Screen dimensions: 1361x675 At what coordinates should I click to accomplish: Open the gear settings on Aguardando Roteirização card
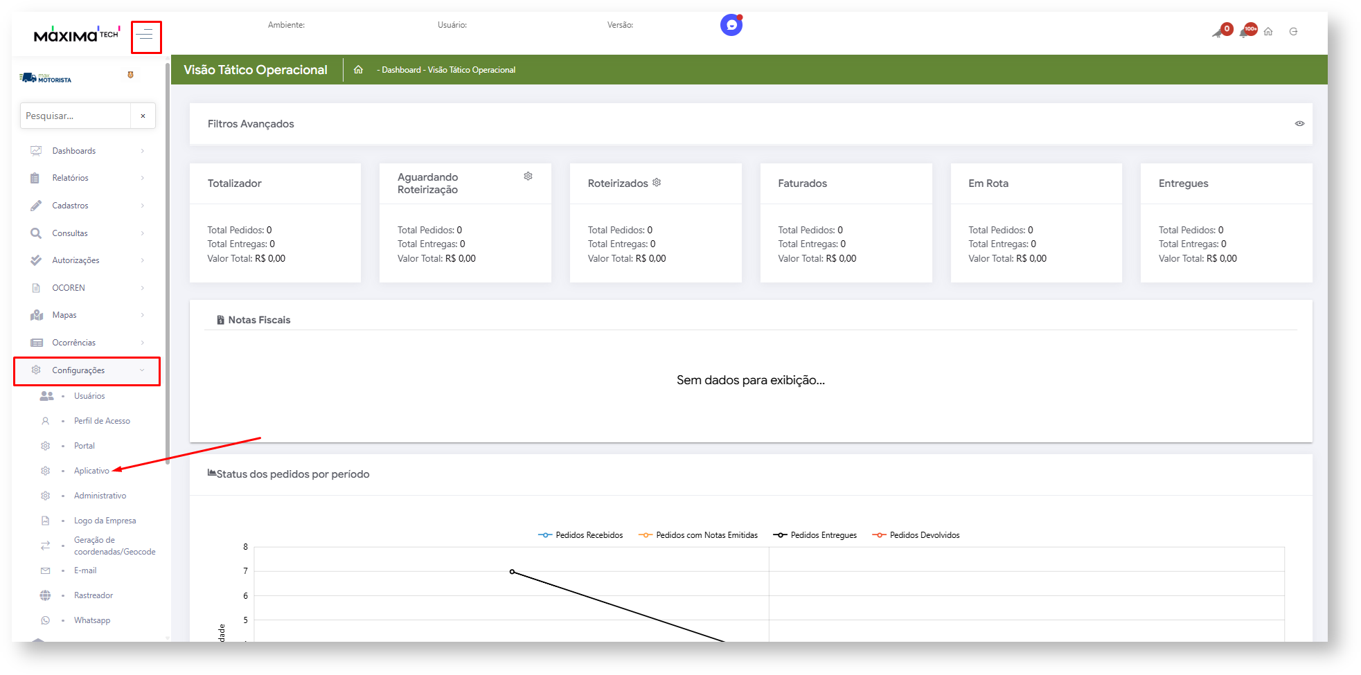tap(528, 177)
